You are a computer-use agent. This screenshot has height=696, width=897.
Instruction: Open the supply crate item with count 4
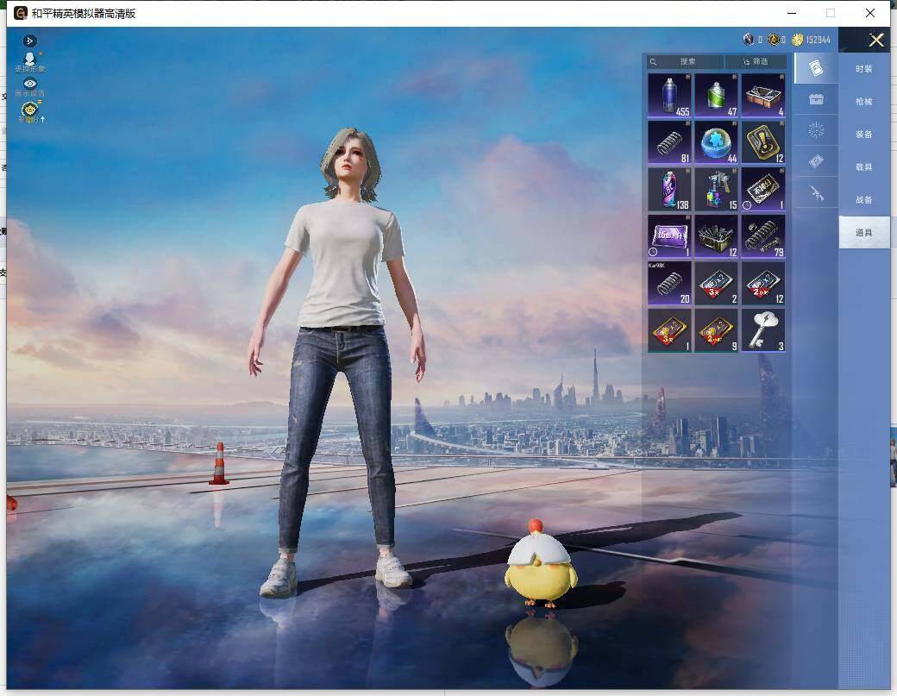[763, 96]
